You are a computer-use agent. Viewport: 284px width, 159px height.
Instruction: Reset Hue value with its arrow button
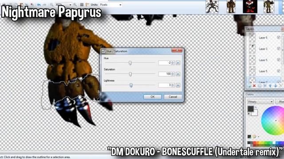click(178, 63)
